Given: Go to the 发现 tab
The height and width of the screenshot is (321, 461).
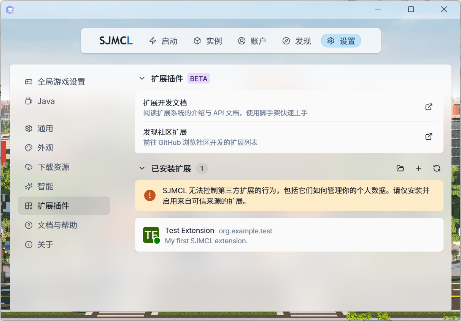Looking at the screenshot, I should [x=297, y=41].
